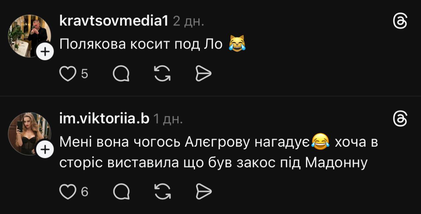Tap the 2 дн. timestamp

[188, 22]
